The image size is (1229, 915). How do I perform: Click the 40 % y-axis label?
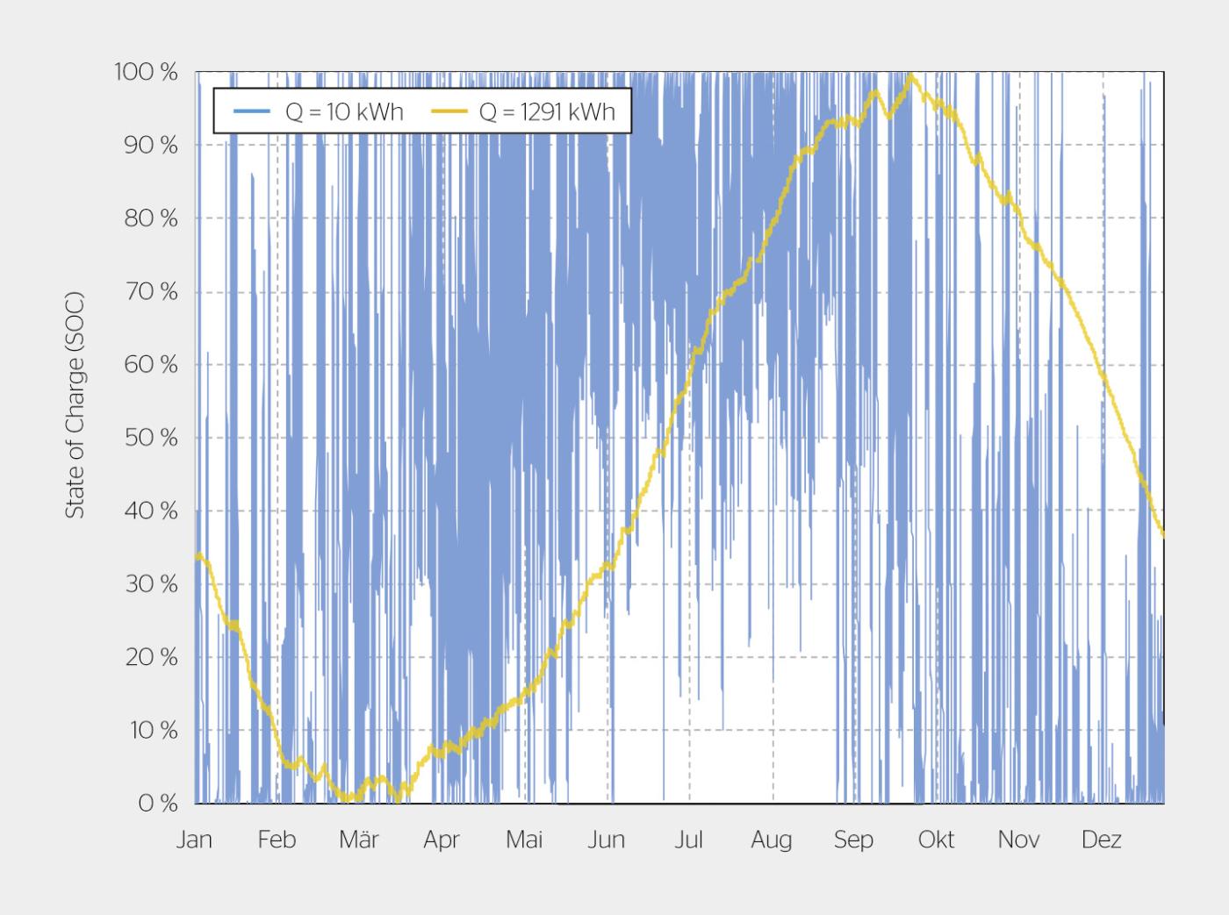150,511
